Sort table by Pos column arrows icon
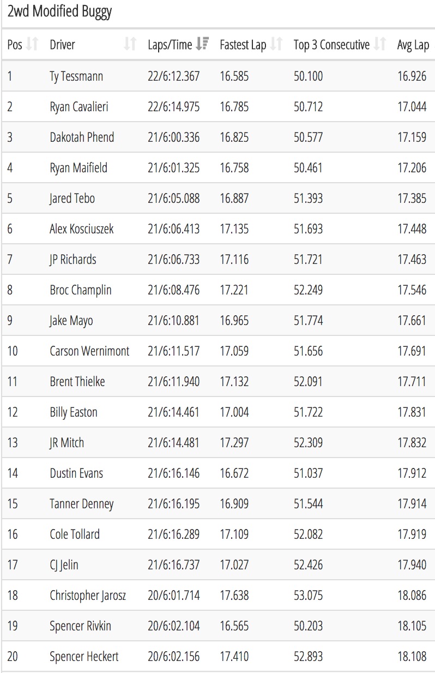The height and width of the screenshot is (673, 435). click(32, 45)
